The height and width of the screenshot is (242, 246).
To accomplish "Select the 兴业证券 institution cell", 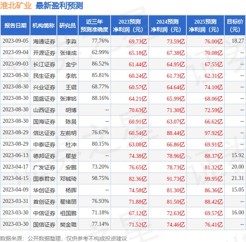I will click(44, 87).
